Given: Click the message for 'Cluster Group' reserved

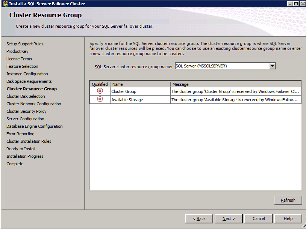Looking at the screenshot, I should pyautogui.click(x=236, y=91).
